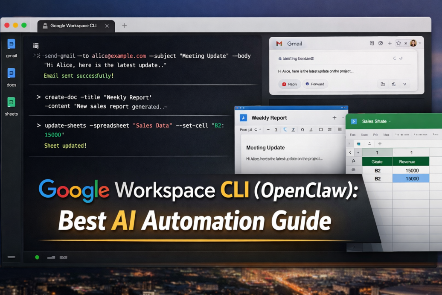The image size is (442, 295).
Task: Open the left navigation chevron in the Sales sheet
Action: click(350, 152)
